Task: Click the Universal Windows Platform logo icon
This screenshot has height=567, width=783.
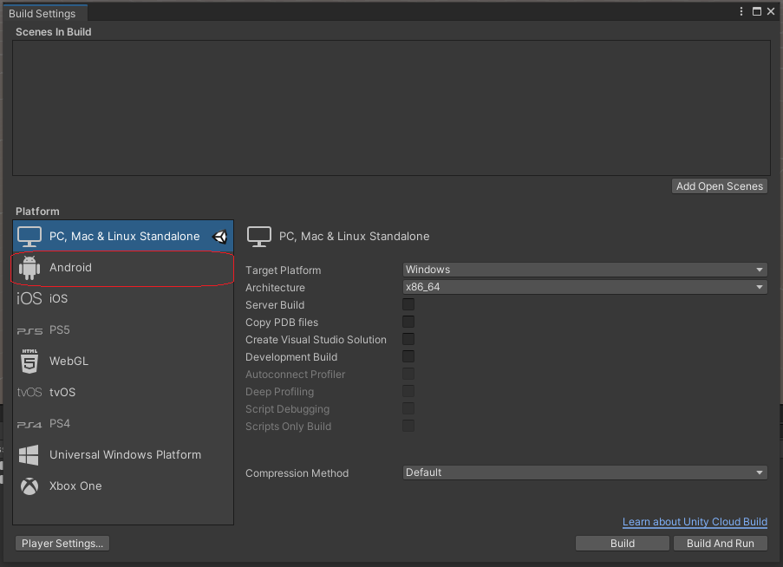Action: pyautogui.click(x=29, y=455)
